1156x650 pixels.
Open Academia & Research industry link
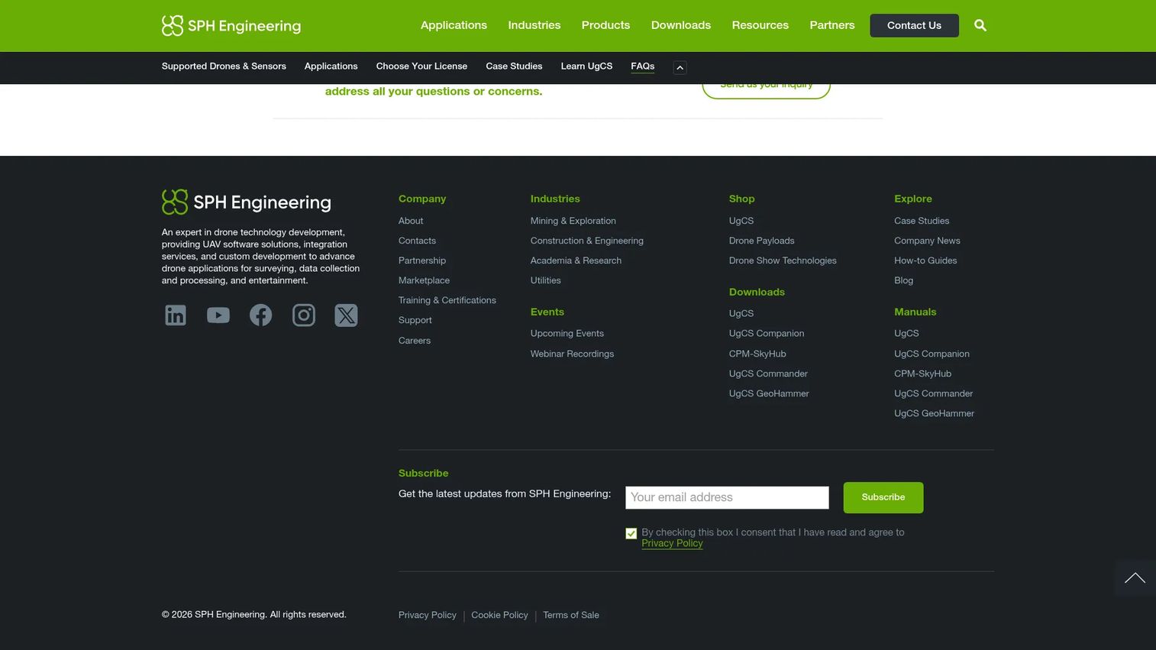[576, 260]
